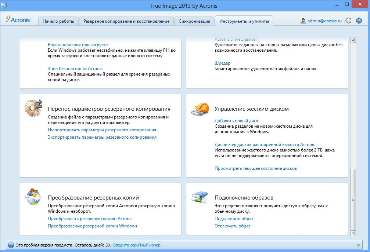The width and height of the screenshot is (370, 252).
Task: Click the Acronis logo
Action: click(x=18, y=19)
